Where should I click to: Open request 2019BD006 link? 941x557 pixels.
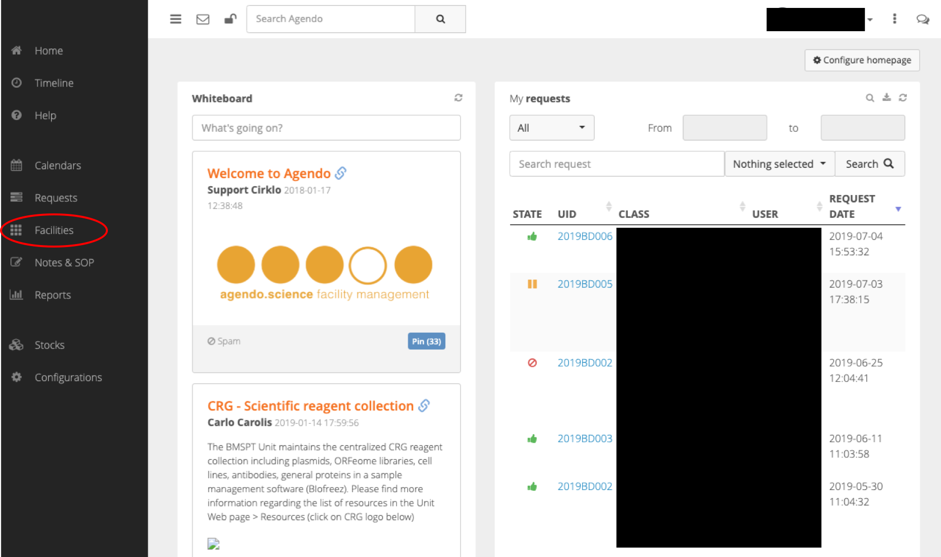585,236
